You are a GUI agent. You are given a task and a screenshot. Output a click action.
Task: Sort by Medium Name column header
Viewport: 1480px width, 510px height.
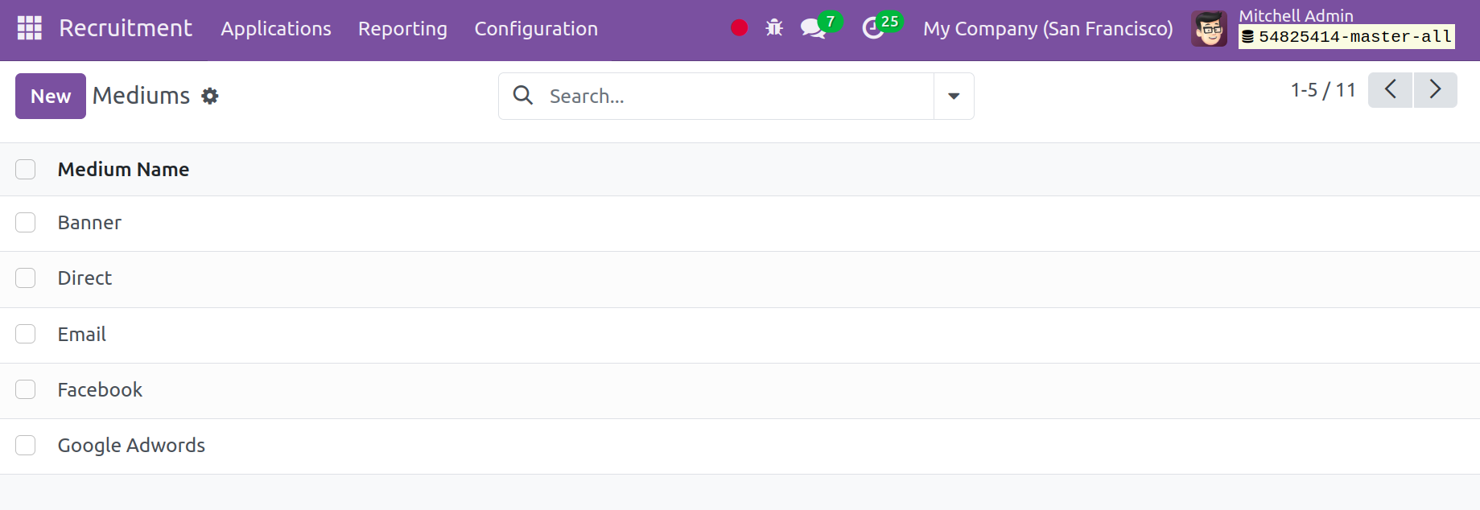(124, 170)
